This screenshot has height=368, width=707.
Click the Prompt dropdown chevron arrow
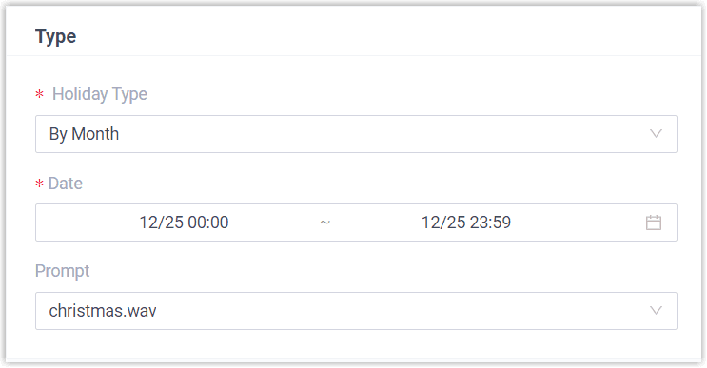[x=656, y=310]
